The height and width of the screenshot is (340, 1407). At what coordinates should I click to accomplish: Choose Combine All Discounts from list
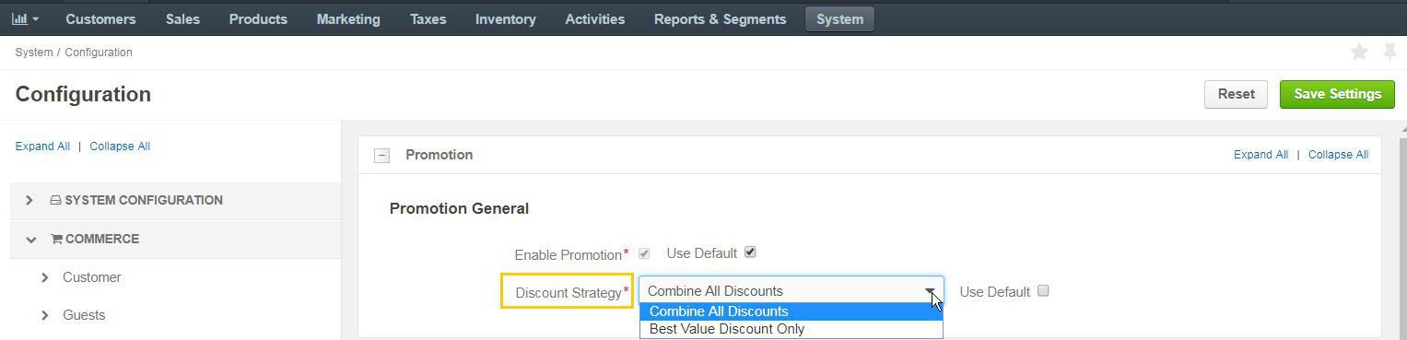coord(791,311)
